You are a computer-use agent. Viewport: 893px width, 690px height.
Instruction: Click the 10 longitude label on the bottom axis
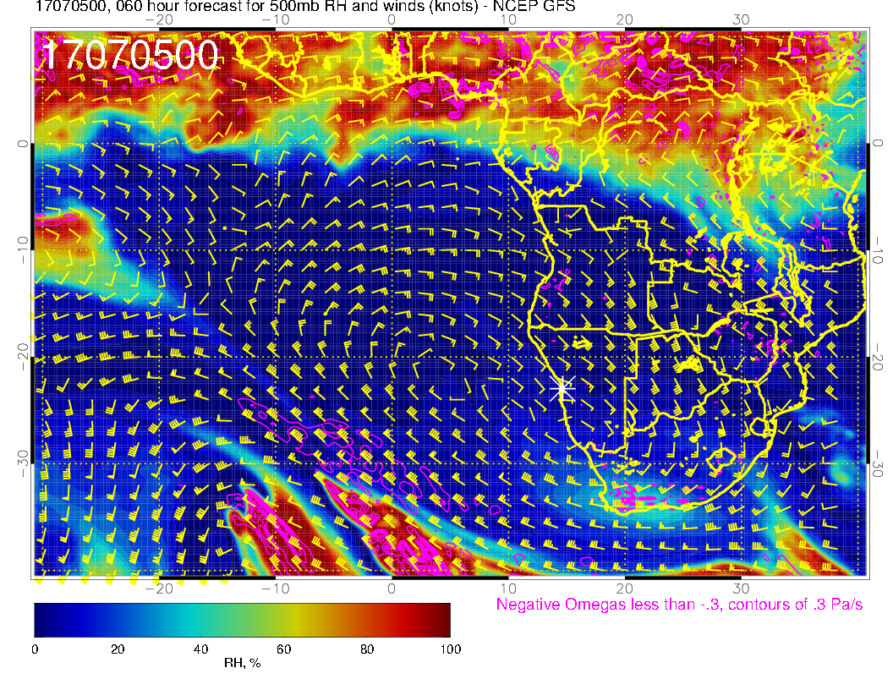[x=508, y=587]
